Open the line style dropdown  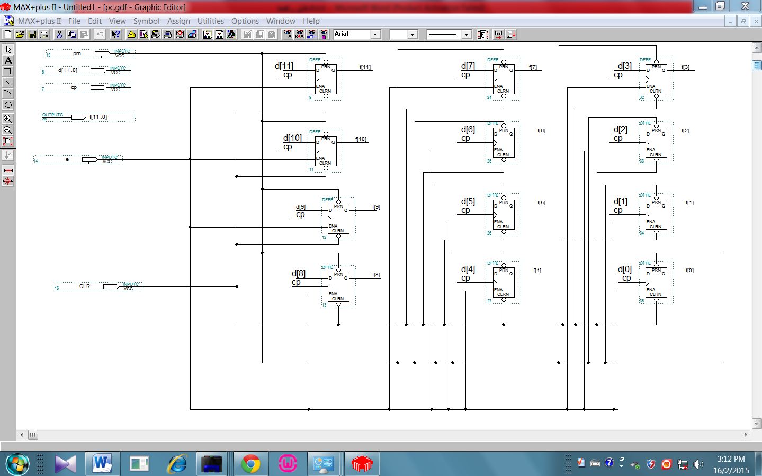tap(466, 34)
